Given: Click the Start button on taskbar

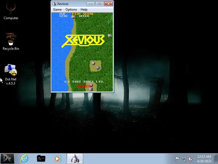Looking at the screenshot, I should (x=7, y=159).
